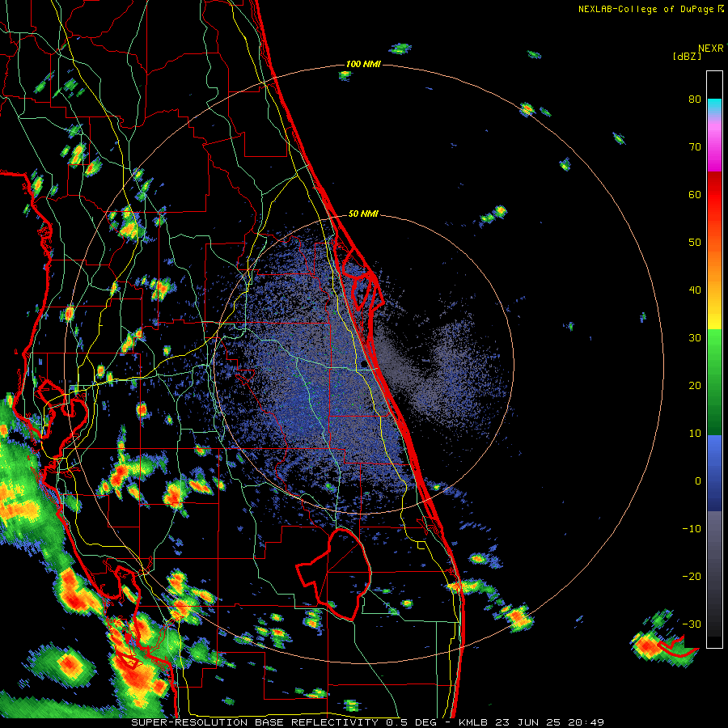The width and height of the screenshot is (728, 728).
Task: Click the 80 value on the dBZ scale
Action: click(x=695, y=99)
